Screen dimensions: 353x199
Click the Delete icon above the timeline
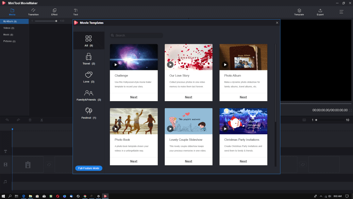click(x=30, y=120)
